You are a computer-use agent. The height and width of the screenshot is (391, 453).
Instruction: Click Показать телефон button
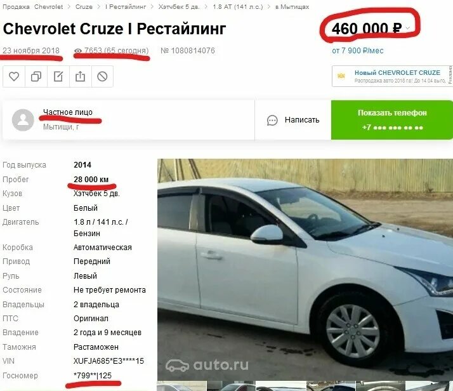[392, 120]
